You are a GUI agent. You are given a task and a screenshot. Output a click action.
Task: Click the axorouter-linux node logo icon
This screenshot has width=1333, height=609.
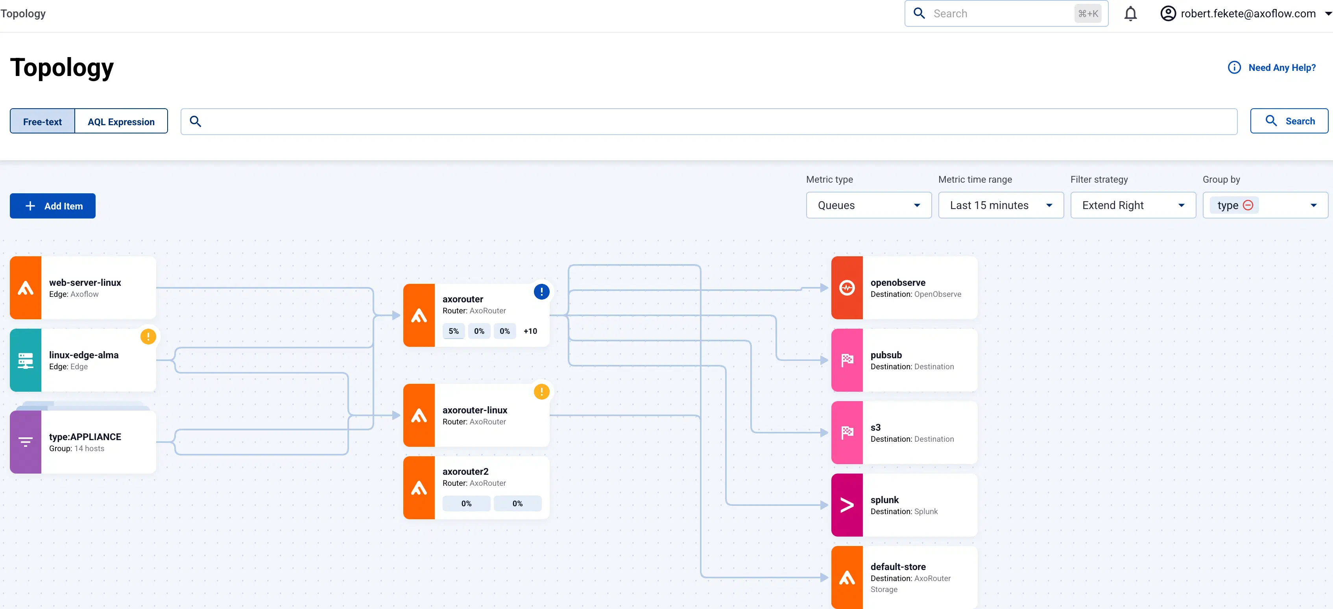pos(419,415)
